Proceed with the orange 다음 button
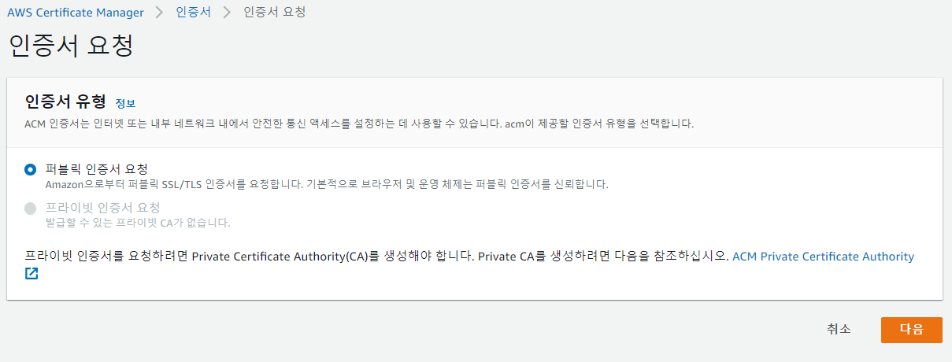This screenshot has height=362, width=952. click(x=911, y=330)
